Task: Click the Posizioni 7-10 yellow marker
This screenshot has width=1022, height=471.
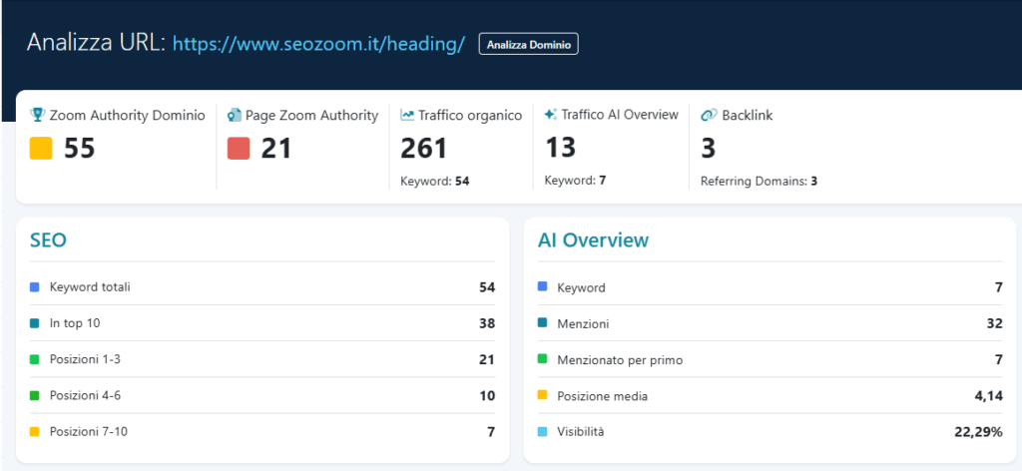Action: pyautogui.click(x=35, y=431)
